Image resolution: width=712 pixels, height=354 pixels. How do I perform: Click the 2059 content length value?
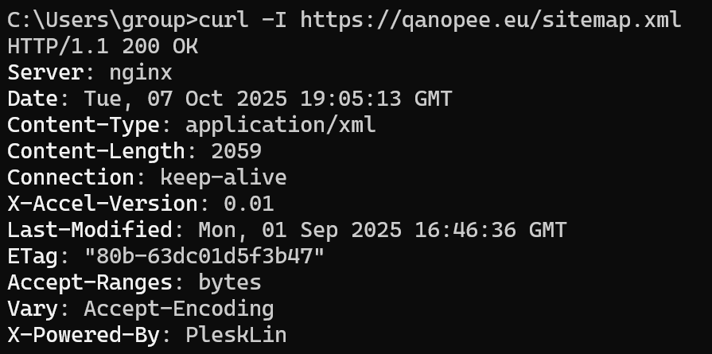pos(236,151)
